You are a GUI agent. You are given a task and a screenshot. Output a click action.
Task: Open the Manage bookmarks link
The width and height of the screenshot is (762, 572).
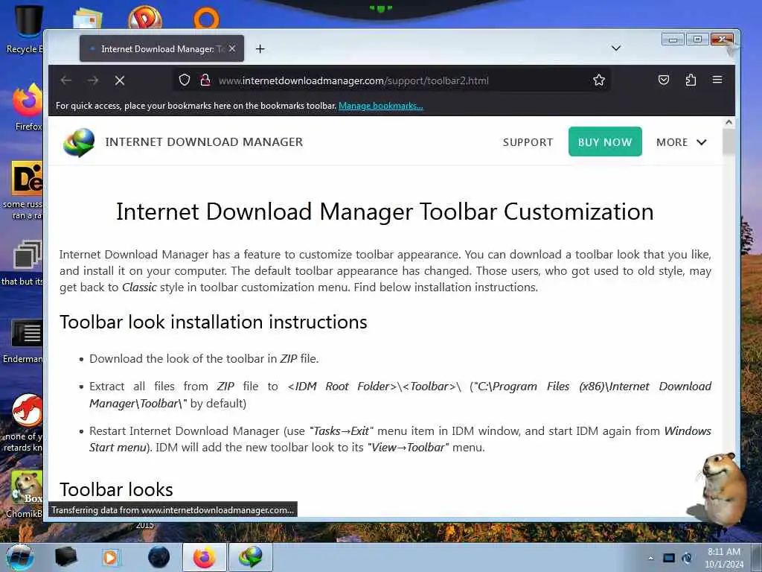(x=380, y=106)
